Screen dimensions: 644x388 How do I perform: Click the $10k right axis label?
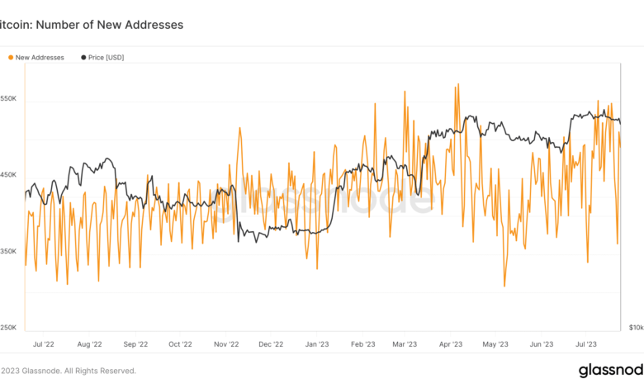point(635,327)
